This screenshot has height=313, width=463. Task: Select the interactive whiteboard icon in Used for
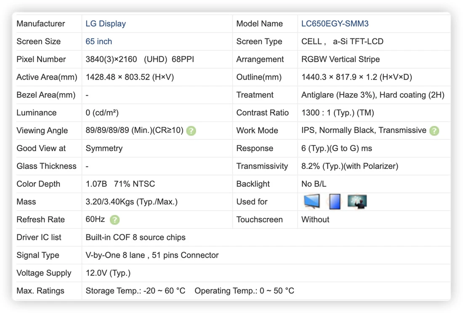[x=357, y=201]
